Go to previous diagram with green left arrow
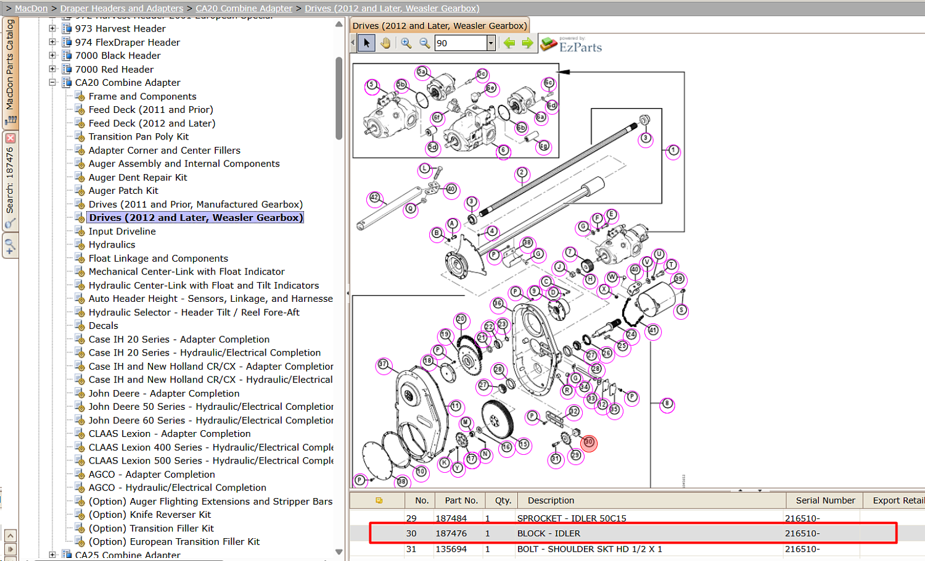This screenshot has width=925, height=561. click(x=509, y=43)
